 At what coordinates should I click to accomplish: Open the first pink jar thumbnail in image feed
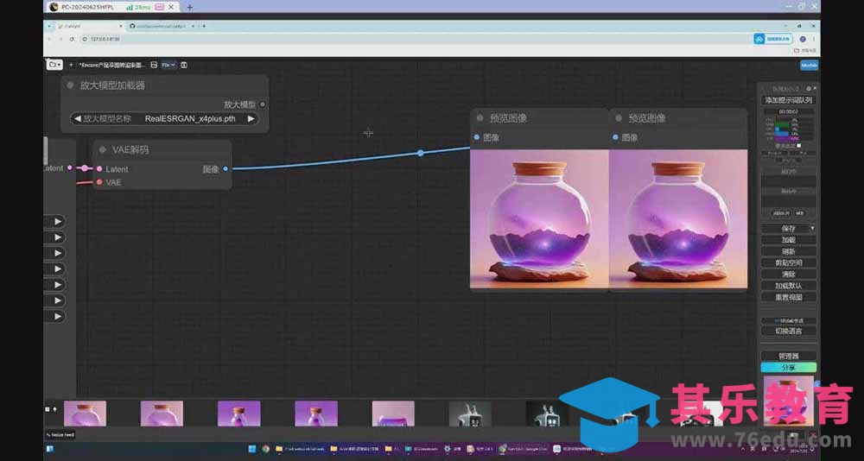(85, 413)
